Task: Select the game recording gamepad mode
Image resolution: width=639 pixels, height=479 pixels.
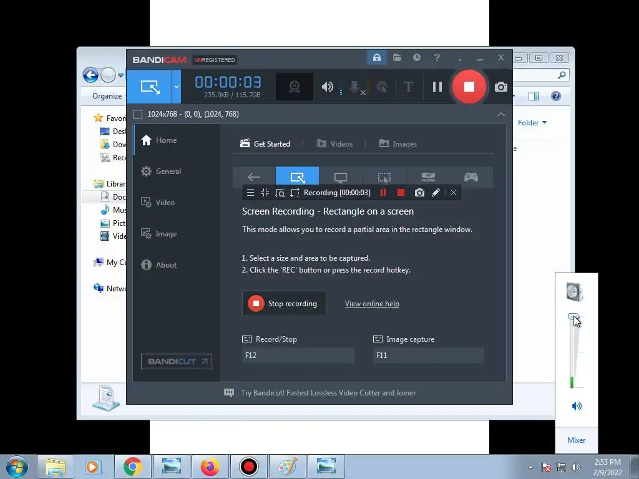Action: pyautogui.click(x=471, y=177)
